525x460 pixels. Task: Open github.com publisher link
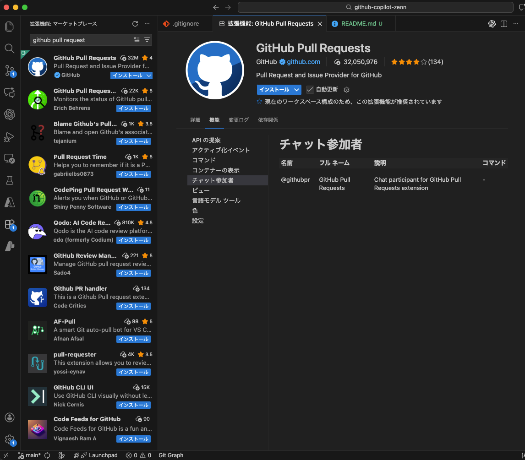point(303,62)
